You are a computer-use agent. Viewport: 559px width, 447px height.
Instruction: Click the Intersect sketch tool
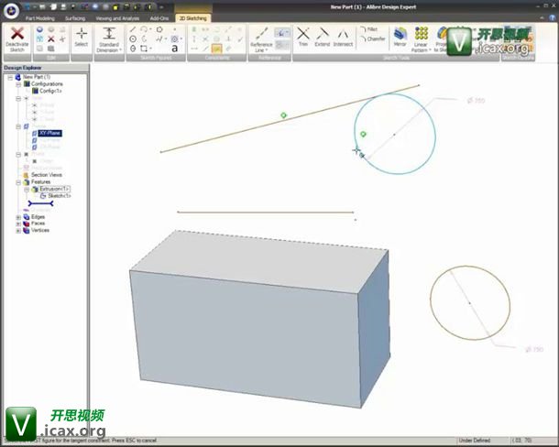(343, 37)
